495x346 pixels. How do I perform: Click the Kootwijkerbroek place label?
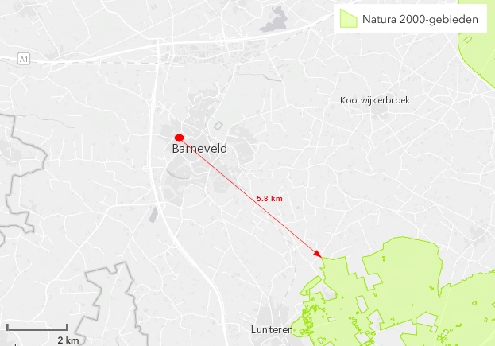tap(375, 100)
